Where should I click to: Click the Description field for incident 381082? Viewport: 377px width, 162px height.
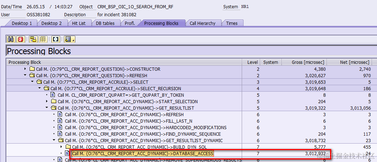point(117,15)
